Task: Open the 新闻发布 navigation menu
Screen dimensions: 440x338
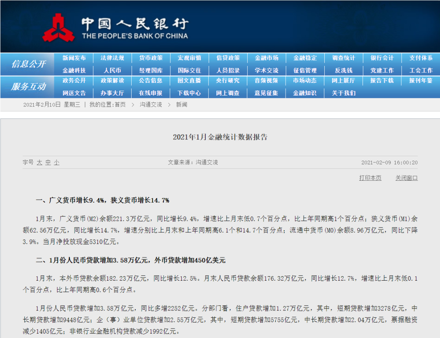Action: pyautogui.click(x=75, y=58)
